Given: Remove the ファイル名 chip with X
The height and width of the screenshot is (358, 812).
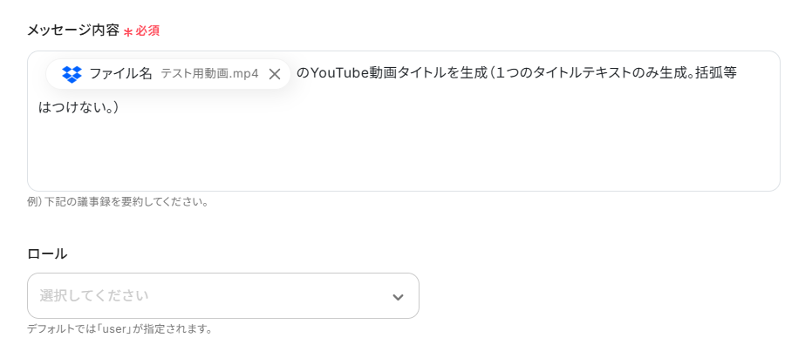Looking at the screenshot, I should (275, 74).
